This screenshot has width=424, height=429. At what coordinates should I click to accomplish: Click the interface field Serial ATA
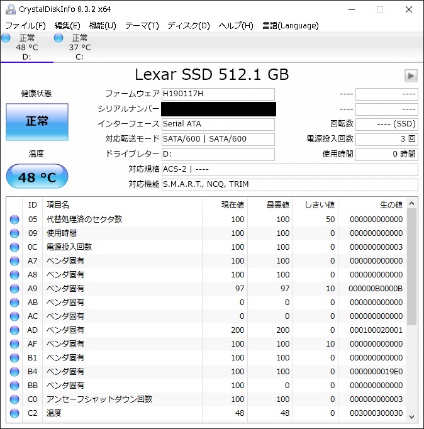click(x=218, y=124)
